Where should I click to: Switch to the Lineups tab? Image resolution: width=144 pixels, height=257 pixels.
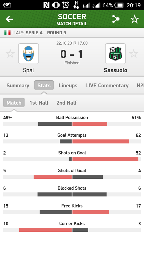click(68, 85)
